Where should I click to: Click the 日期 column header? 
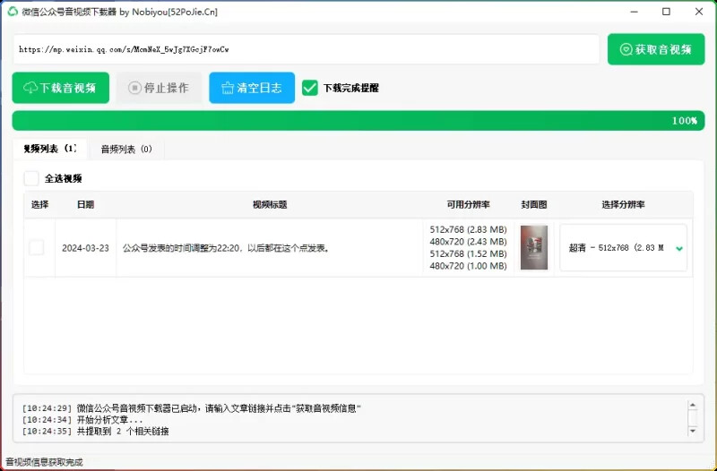coord(85,204)
